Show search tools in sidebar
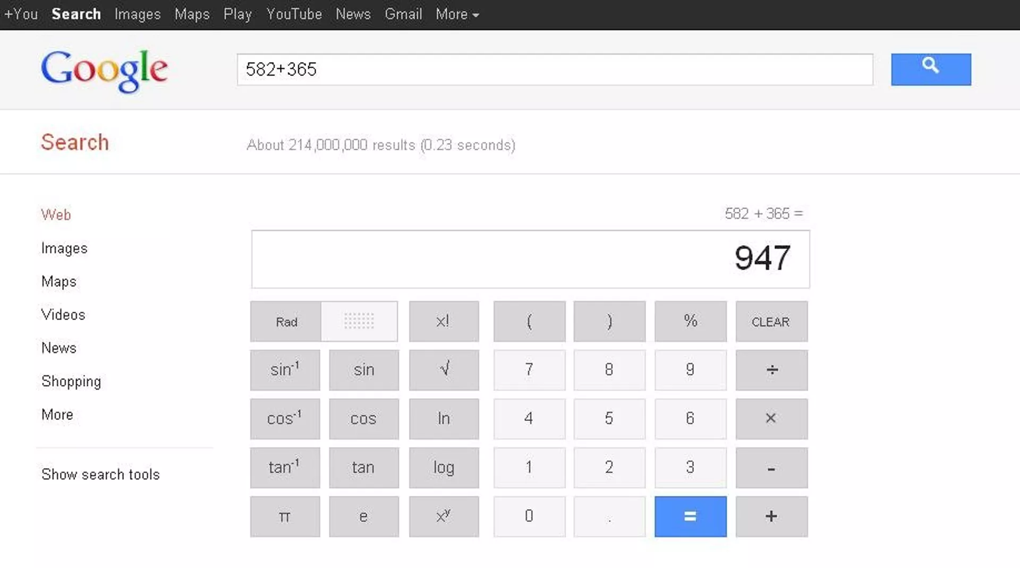This screenshot has height=568, width=1020. (x=100, y=475)
